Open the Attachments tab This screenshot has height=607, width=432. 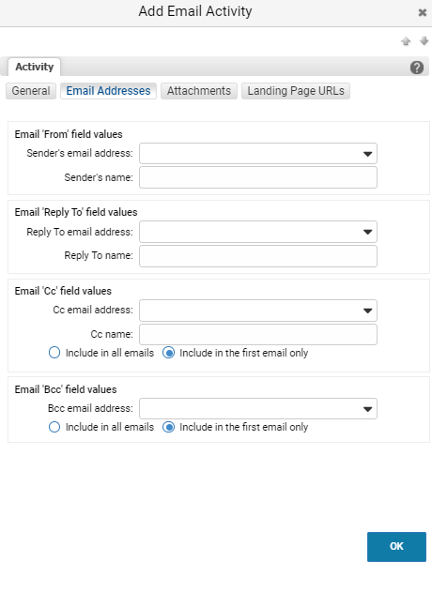(x=199, y=91)
